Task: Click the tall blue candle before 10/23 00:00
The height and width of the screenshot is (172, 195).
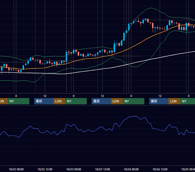Action: [67, 57]
